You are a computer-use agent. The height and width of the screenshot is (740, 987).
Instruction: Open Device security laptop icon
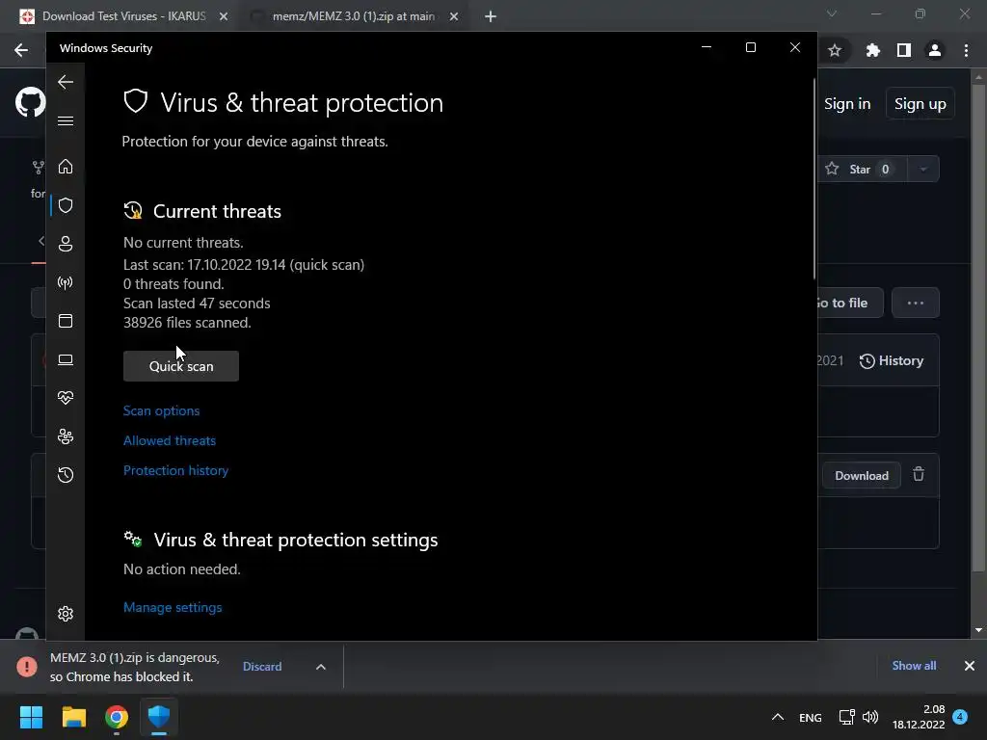coord(66,359)
